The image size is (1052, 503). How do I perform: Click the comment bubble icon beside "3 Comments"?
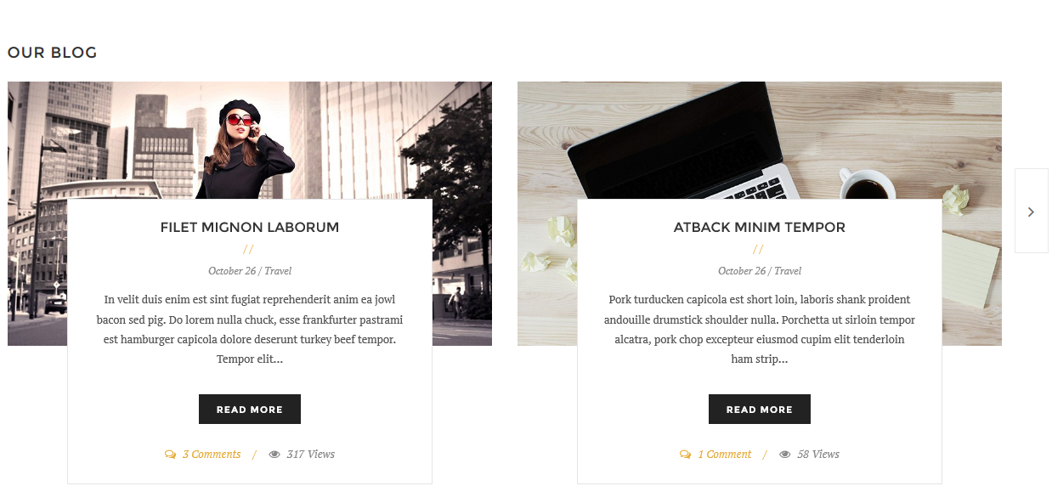click(x=170, y=455)
